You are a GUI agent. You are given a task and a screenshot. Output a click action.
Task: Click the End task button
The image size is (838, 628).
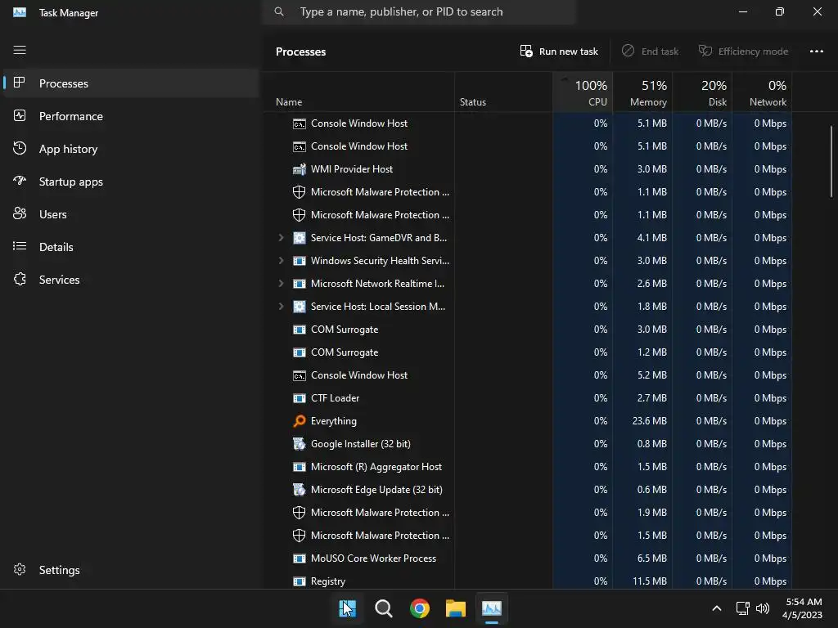650,52
